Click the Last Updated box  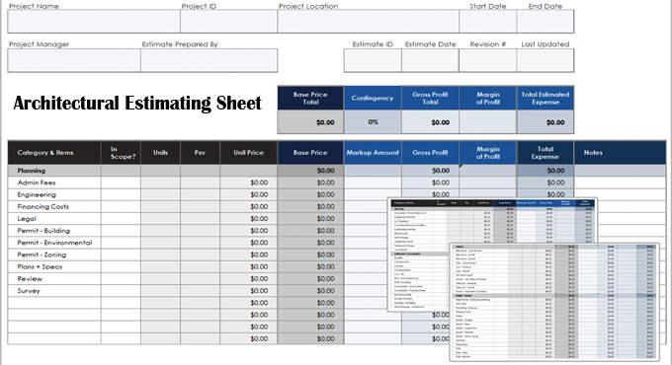click(x=546, y=60)
